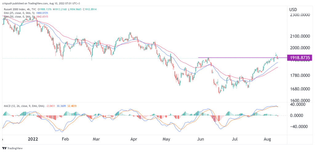315x152 pixels.
Task: Click the 2022 time axis label
Action: pos(33,139)
